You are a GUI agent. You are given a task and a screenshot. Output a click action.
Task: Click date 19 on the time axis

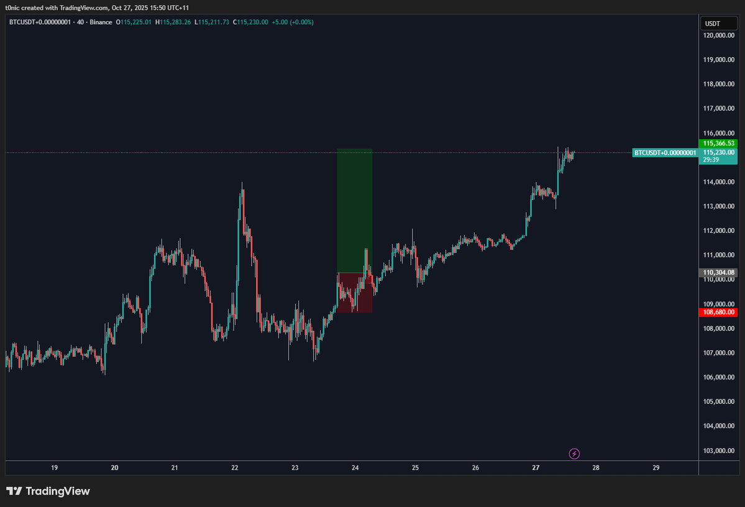54,468
